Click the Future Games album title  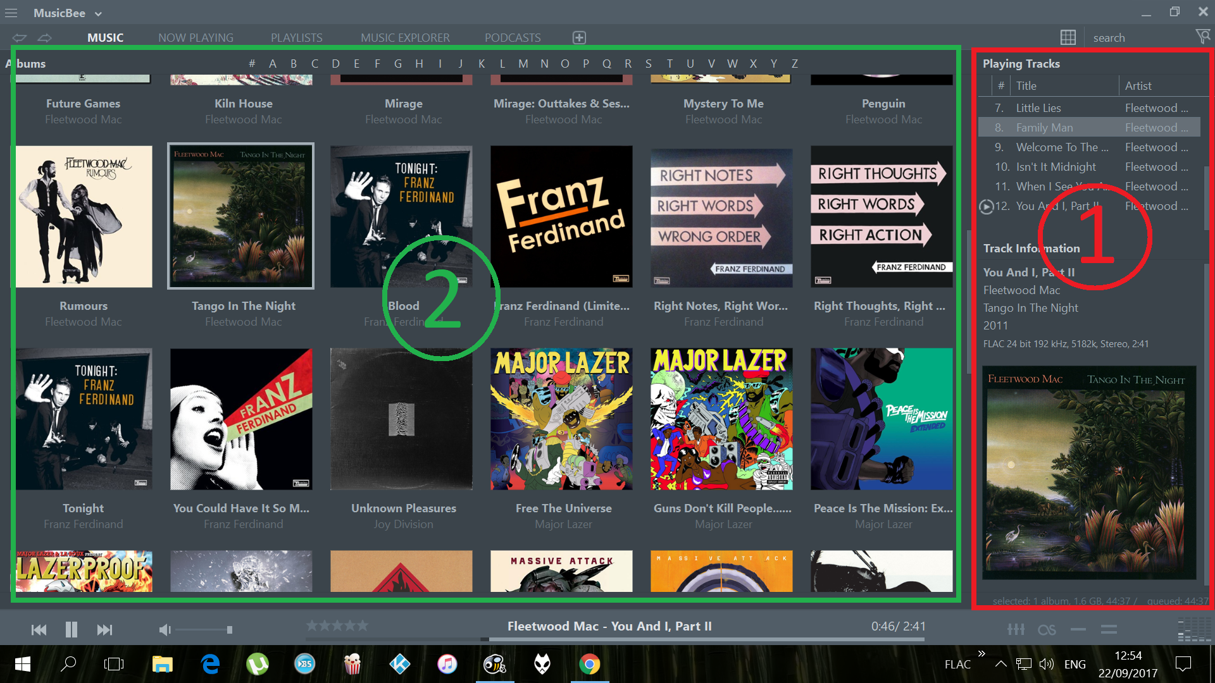click(83, 103)
